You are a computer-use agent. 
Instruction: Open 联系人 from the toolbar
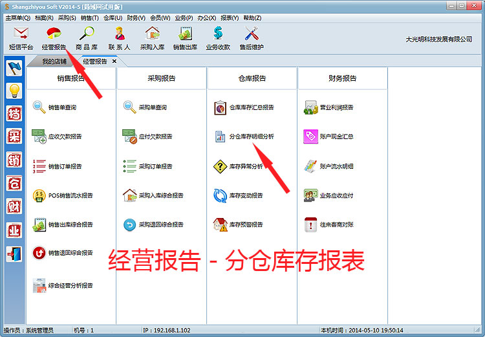[120, 38]
